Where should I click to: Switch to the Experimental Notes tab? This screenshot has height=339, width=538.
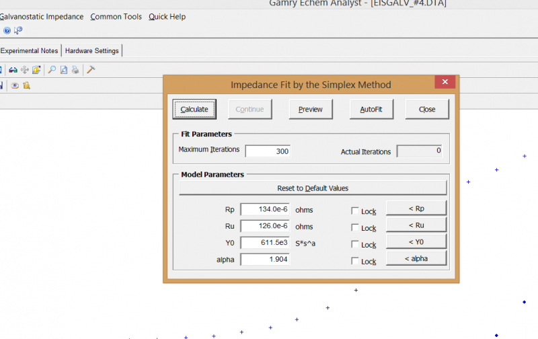pyautogui.click(x=29, y=50)
